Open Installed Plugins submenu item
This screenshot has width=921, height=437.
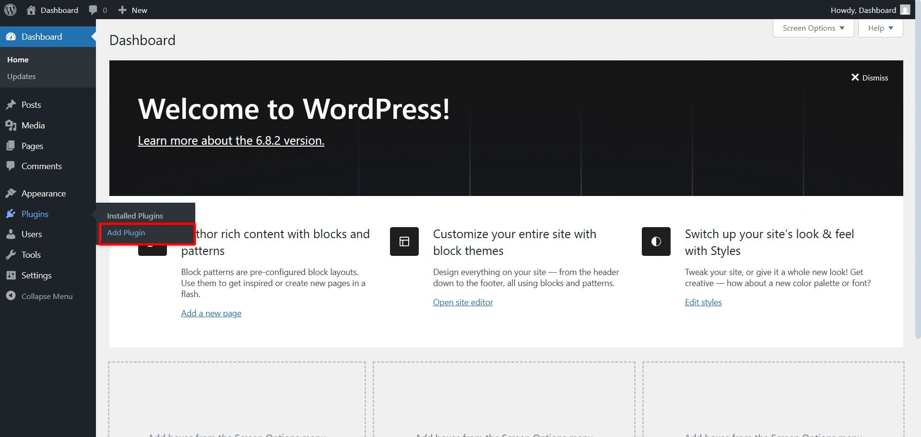point(135,216)
